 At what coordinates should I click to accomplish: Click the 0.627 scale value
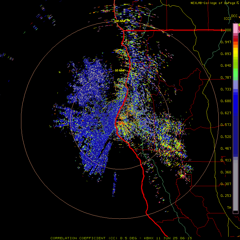226,113
